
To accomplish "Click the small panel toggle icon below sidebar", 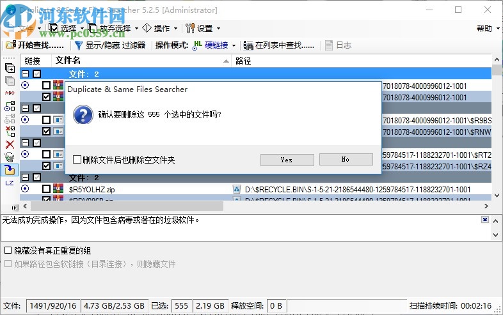I will (14, 208).
